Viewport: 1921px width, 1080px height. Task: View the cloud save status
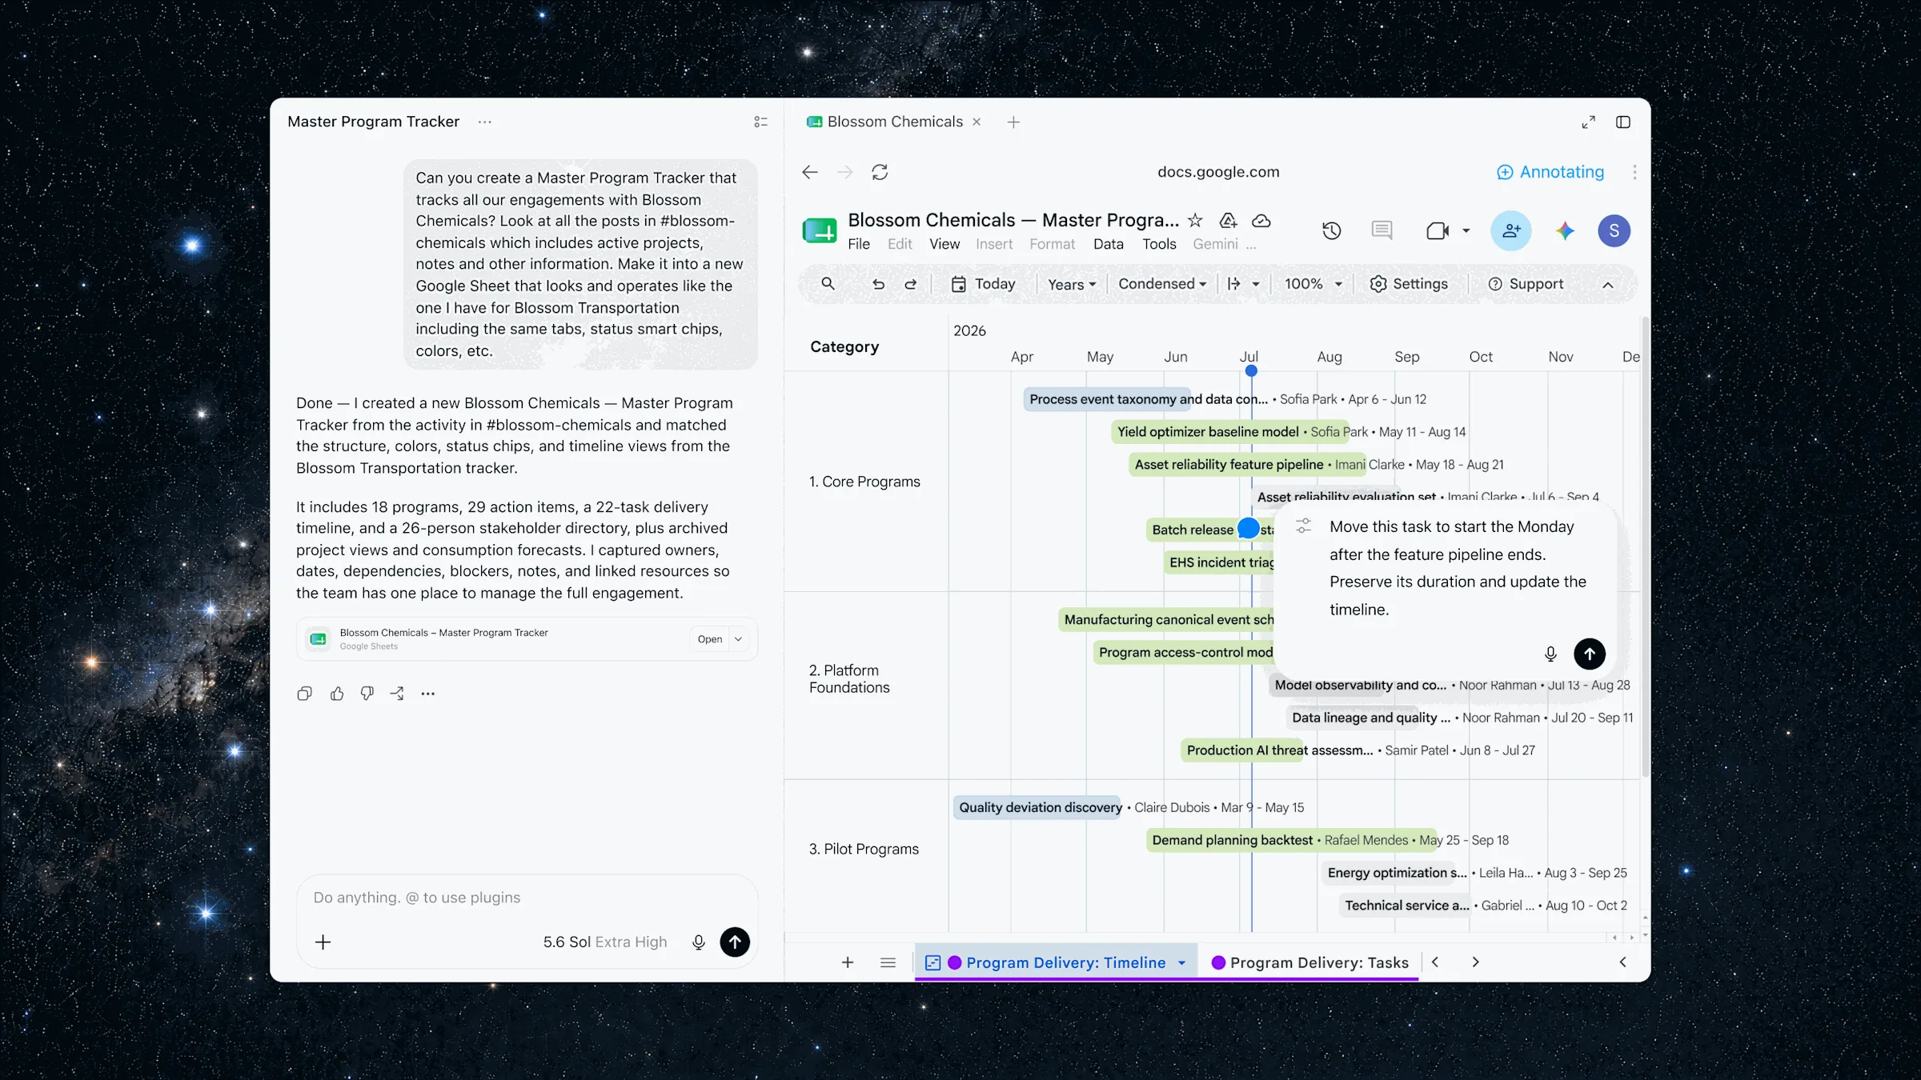pos(1261,220)
